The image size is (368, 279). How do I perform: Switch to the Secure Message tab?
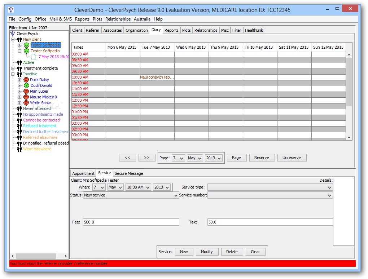click(x=128, y=173)
